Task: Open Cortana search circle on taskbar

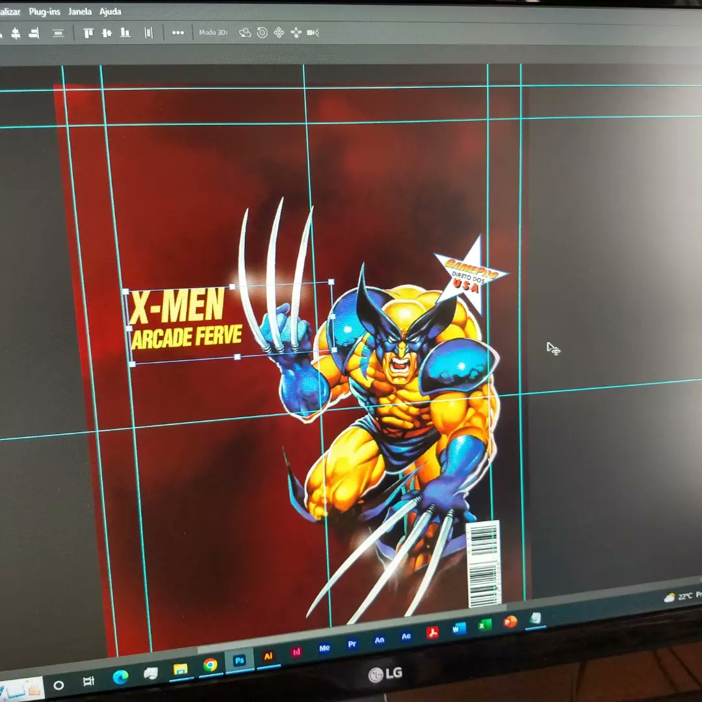Action: pos(58,685)
